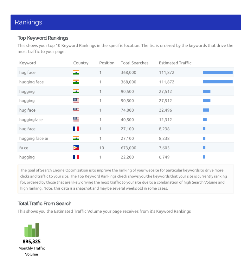Click the 'huggingface' keyword text
This screenshot has width=251, height=260.
point(31,120)
